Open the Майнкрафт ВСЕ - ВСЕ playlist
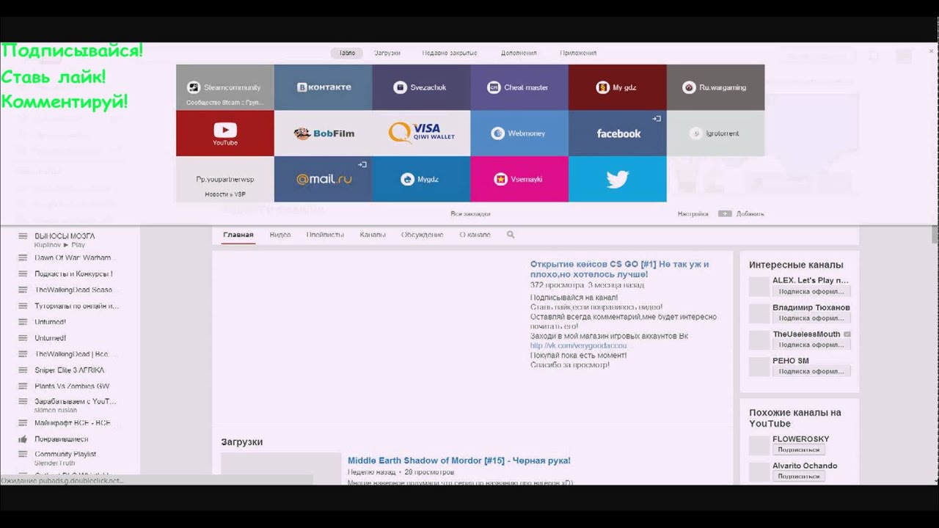 tap(73, 423)
